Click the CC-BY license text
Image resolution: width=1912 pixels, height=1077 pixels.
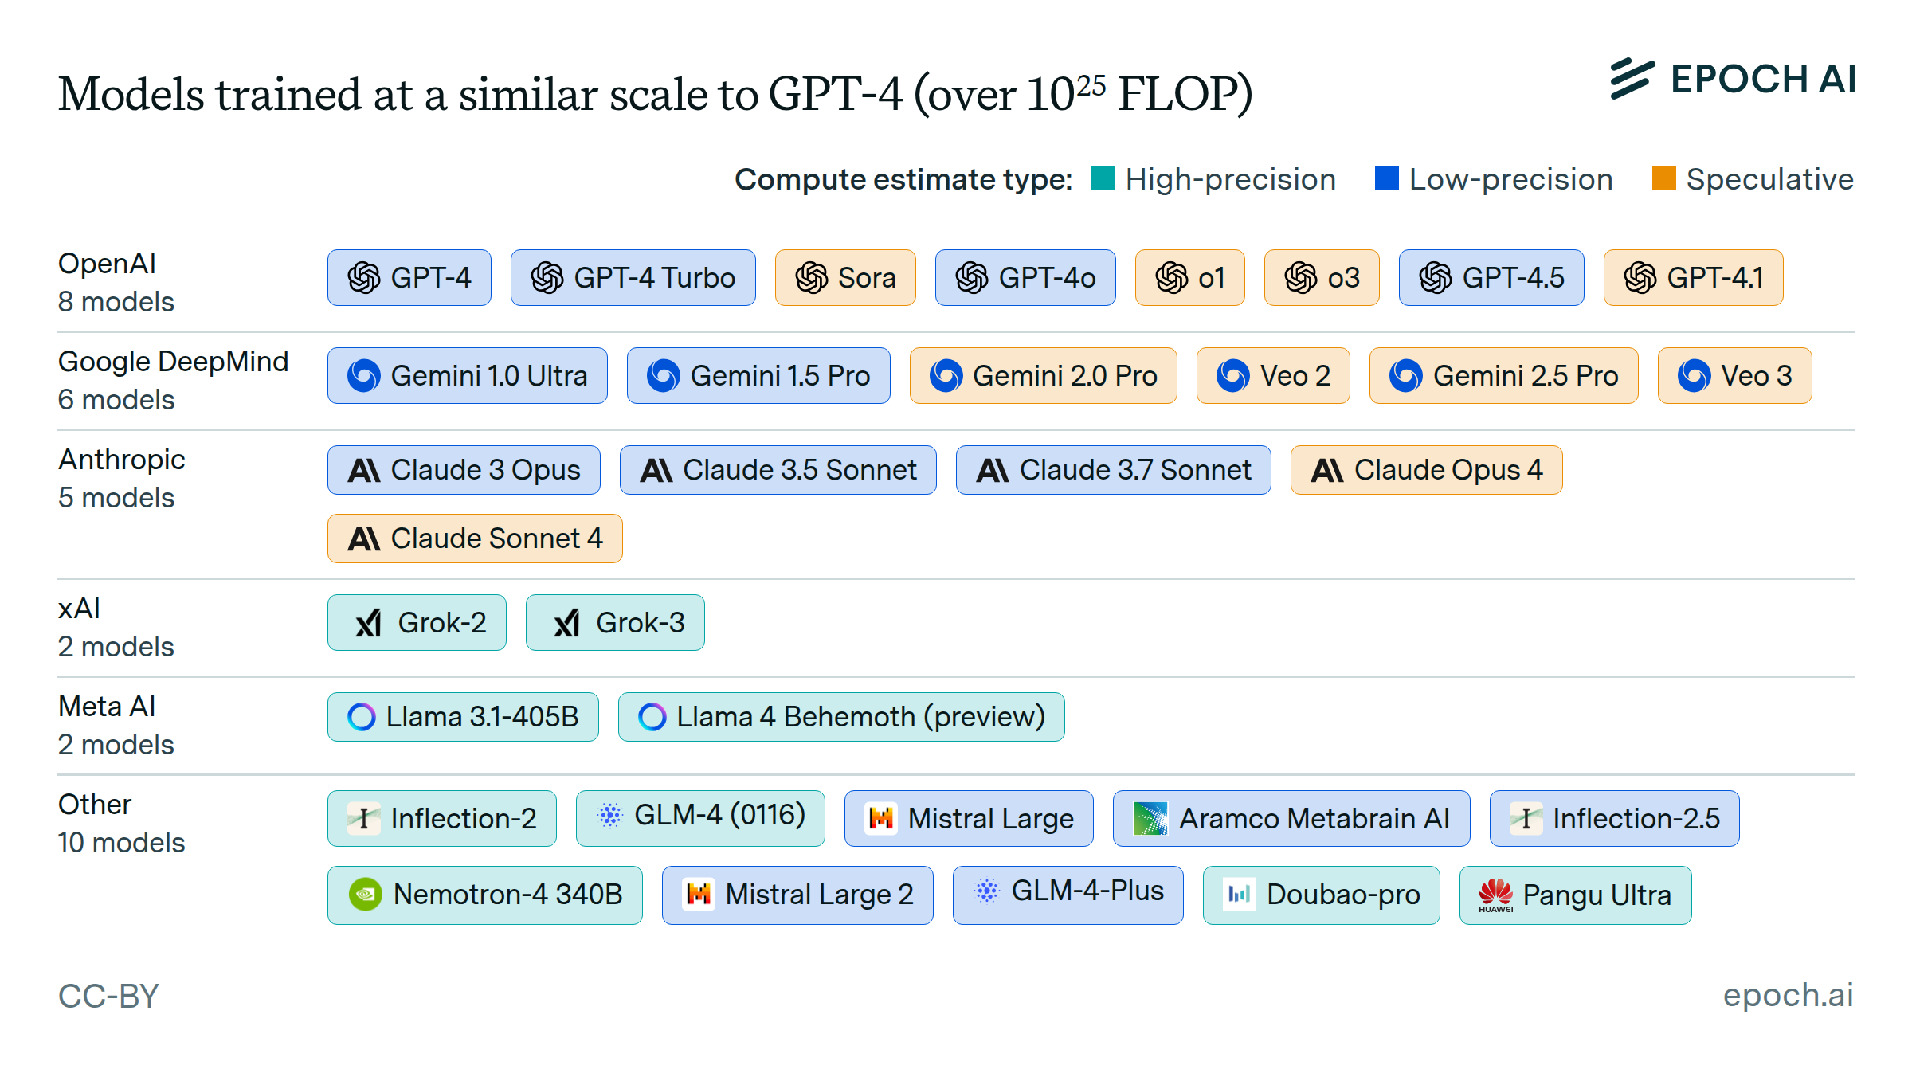[x=108, y=996]
